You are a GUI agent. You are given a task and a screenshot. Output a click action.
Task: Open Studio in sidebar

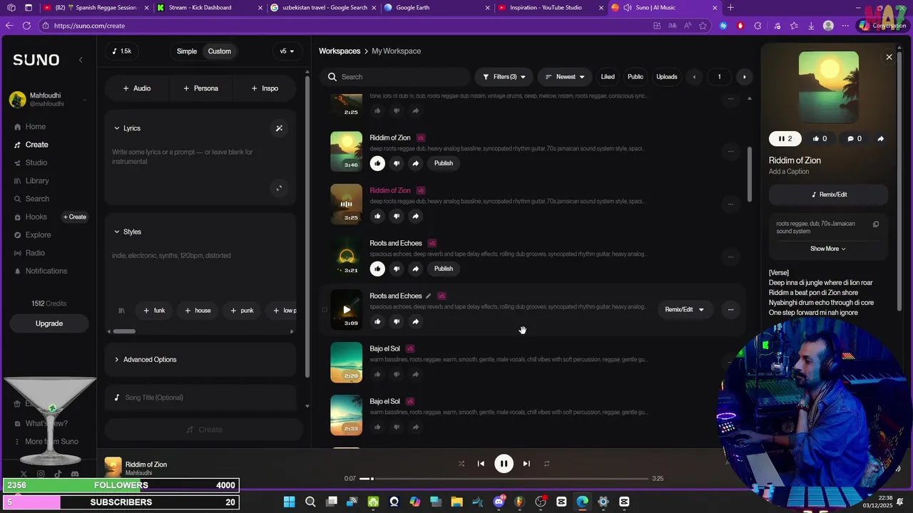(36, 162)
